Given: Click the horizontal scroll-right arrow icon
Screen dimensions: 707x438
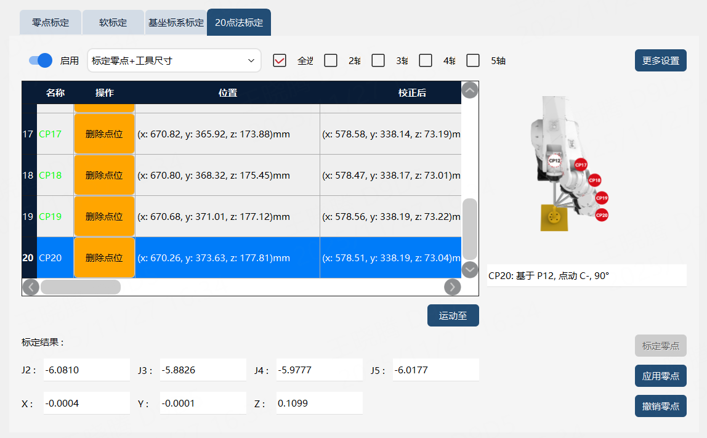Looking at the screenshot, I should (452, 287).
